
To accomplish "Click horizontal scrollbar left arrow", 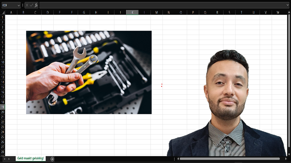I will tap(178, 159).
